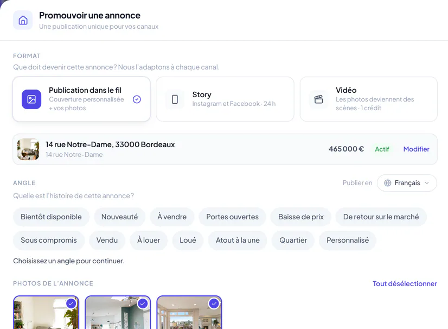Click the FORMAT section label
This screenshot has width=448, height=329.
coord(27,56)
